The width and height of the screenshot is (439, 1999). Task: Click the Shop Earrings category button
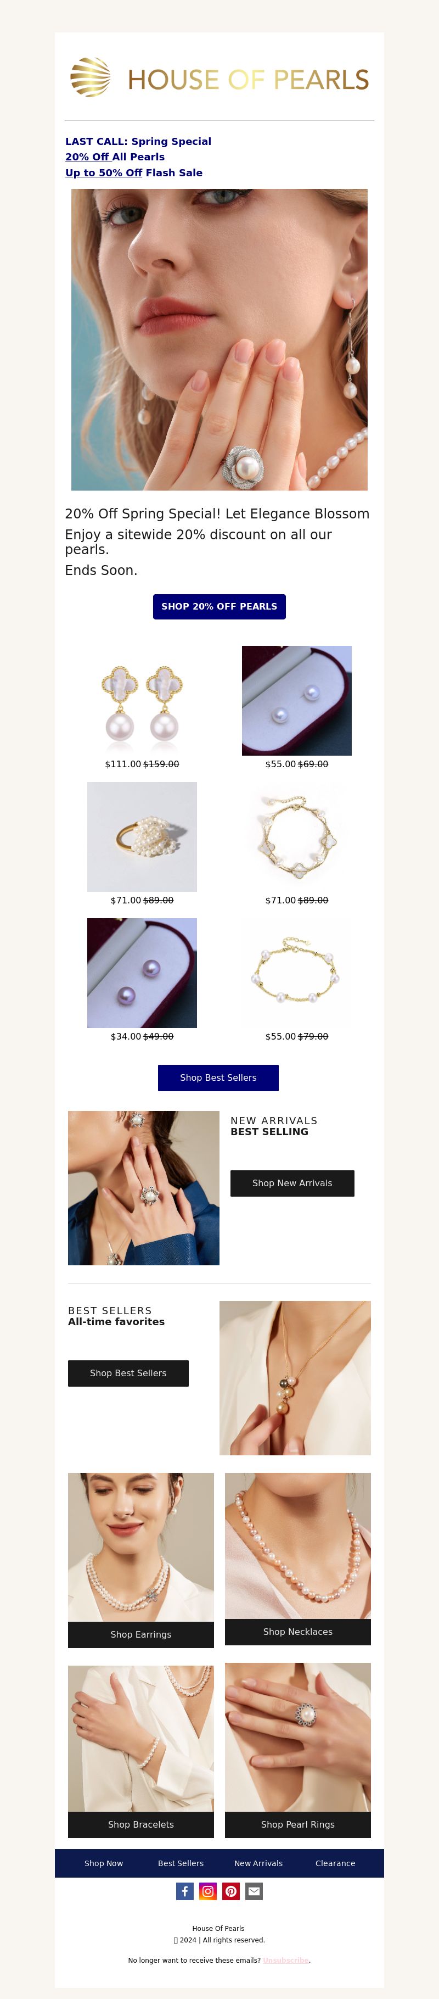pyautogui.click(x=141, y=1634)
